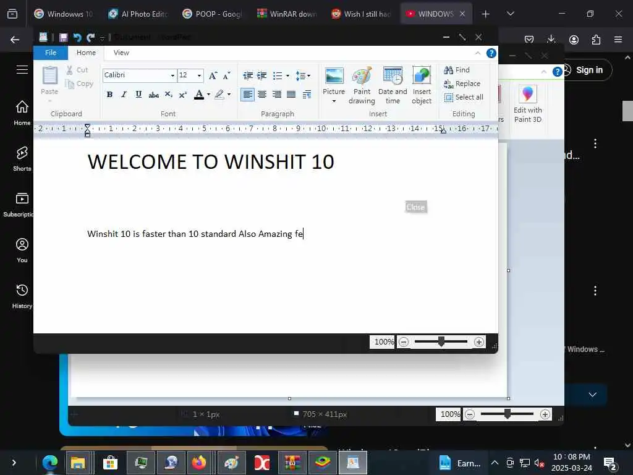Image resolution: width=633 pixels, height=475 pixels.
Task: Click the WordPad 100% zoom level
Action: tap(382, 341)
